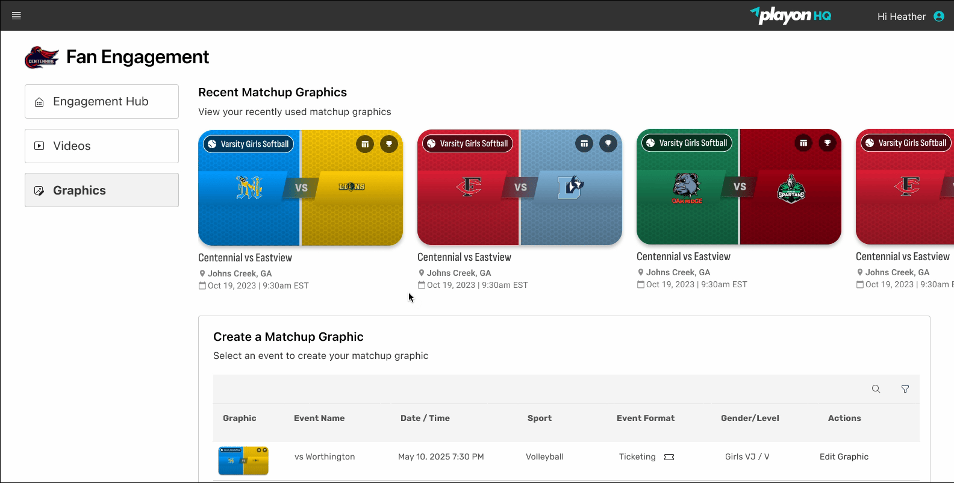Open the green Oak Ridge vs Spartans matchup card
This screenshot has height=483, width=954.
coord(739,187)
